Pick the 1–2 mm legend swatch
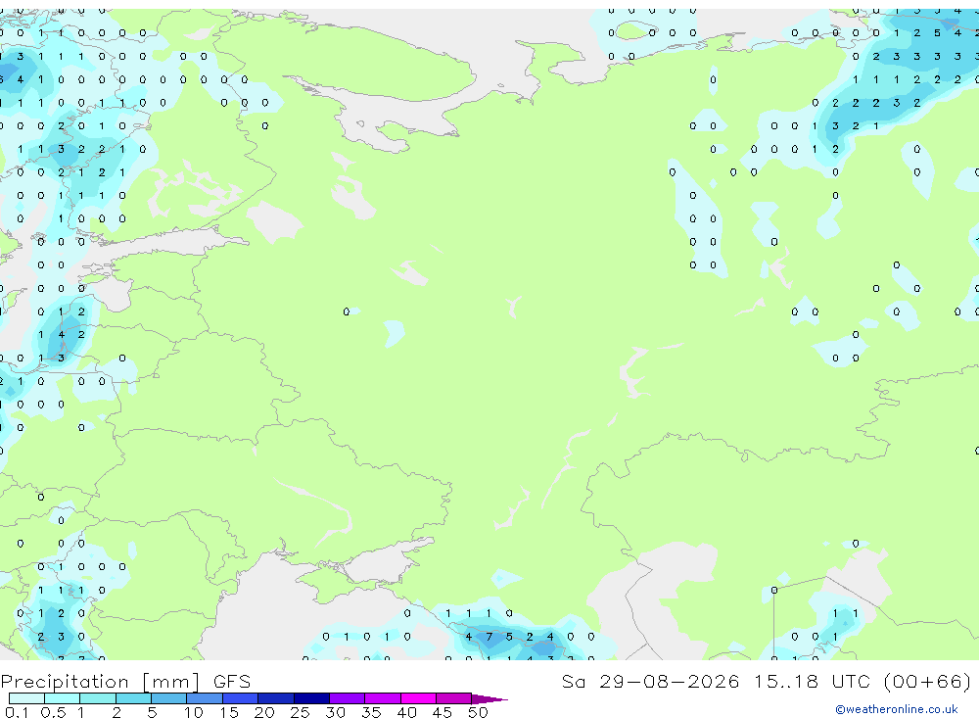The image size is (979, 718). (97, 698)
